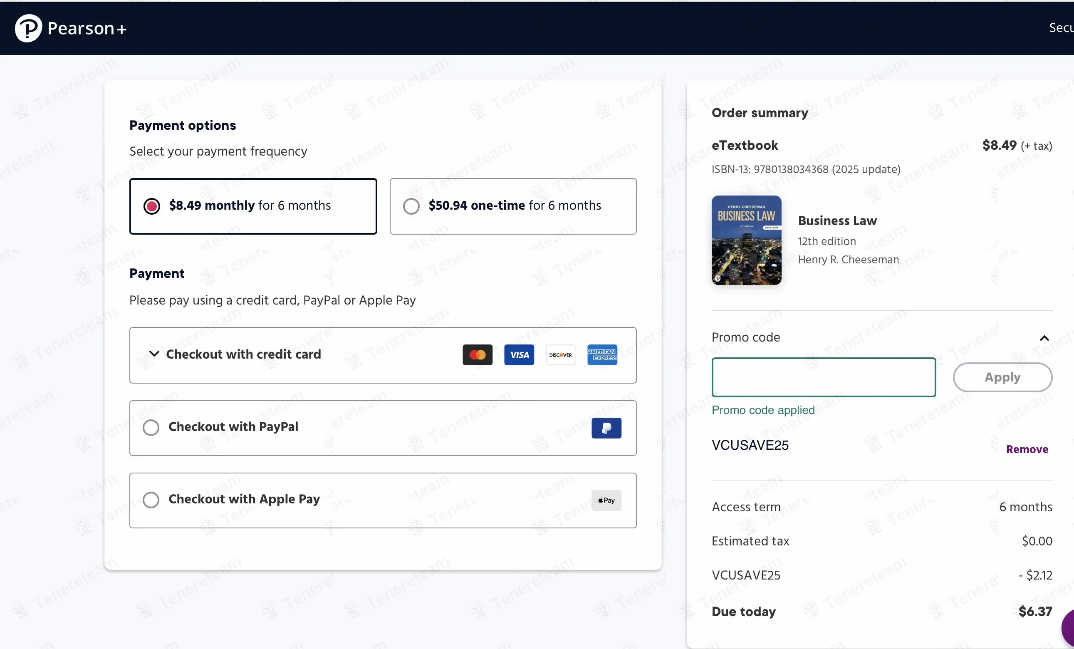Click the Promo code section heading
The image size is (1074, 649).
click(745, 337)
